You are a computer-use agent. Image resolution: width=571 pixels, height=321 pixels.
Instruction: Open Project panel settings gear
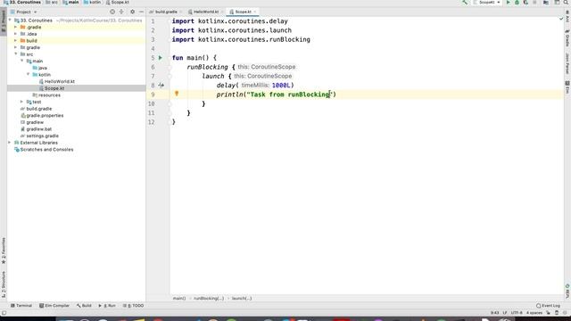(132, 12)
